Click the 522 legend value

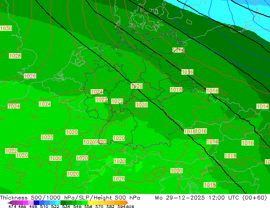(x=55, y=206)
